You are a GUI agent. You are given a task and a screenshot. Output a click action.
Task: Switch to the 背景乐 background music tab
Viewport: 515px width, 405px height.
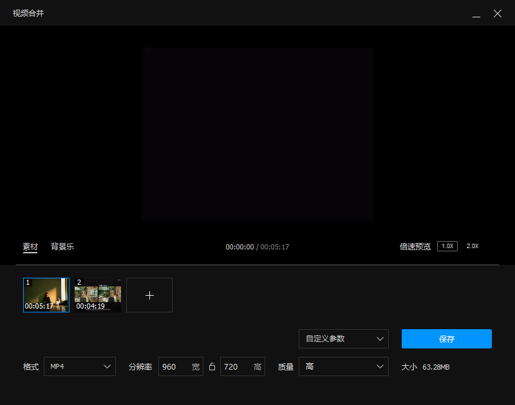[62, 246]
